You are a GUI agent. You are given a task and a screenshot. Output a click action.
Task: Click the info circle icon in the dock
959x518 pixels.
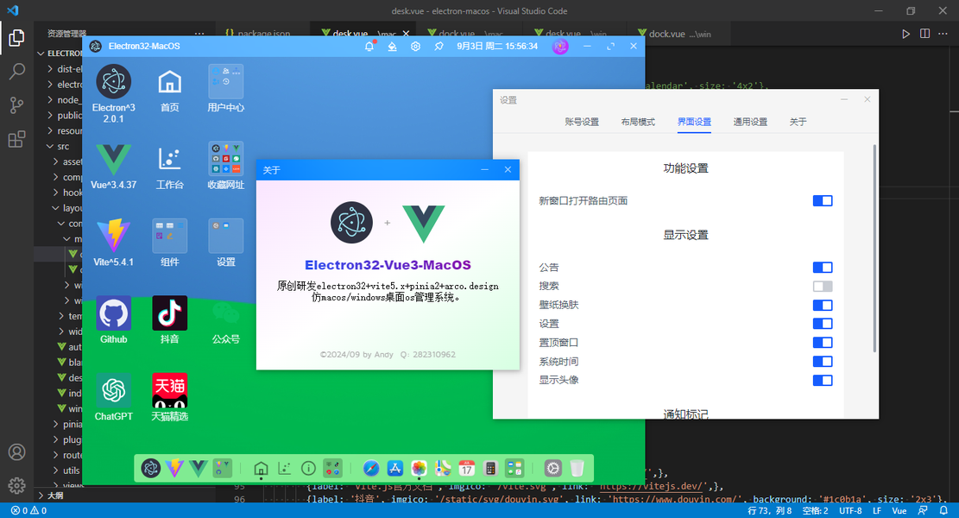click(x=309, y=469)
